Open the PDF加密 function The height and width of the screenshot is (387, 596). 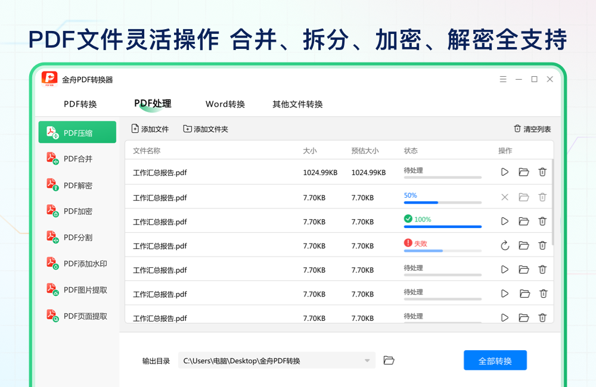coord(77,211)
